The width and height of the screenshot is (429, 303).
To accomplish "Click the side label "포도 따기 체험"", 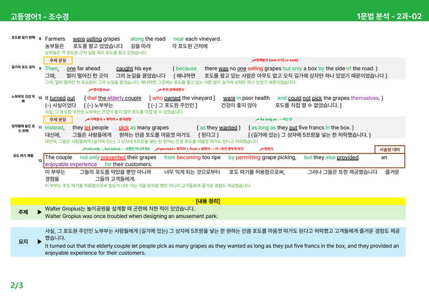I will point(23,156).
